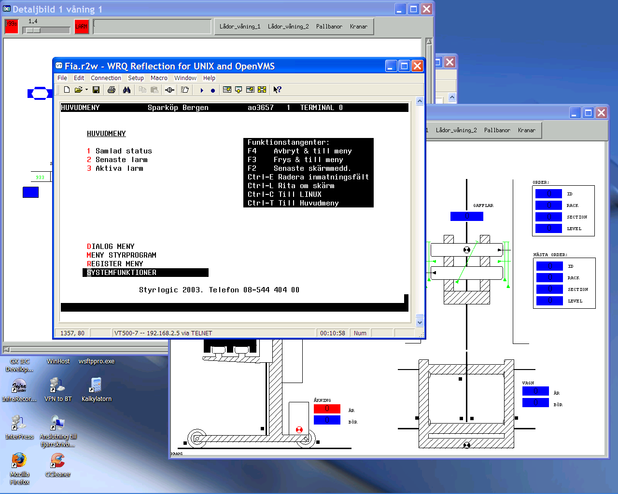This screenshot has width=618, height=494.
Task: Click Pallbanor in Detaljbild top bar
Action: 329,27
